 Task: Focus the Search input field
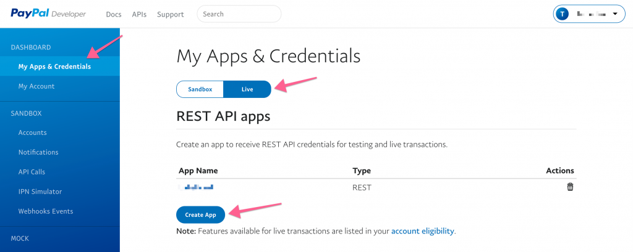pos(239,14)
